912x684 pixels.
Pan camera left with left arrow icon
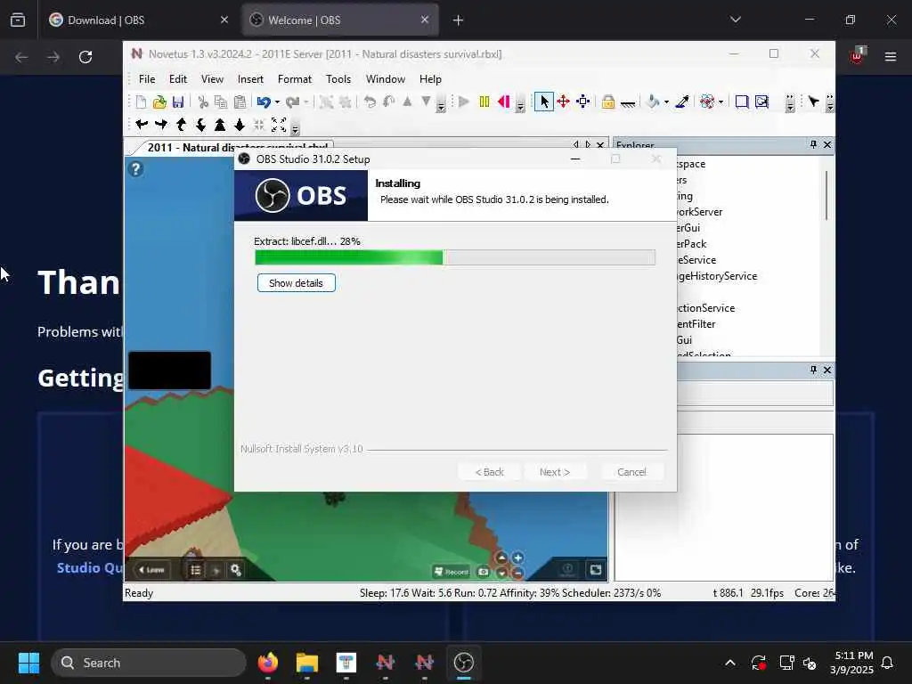coord(142,125)
